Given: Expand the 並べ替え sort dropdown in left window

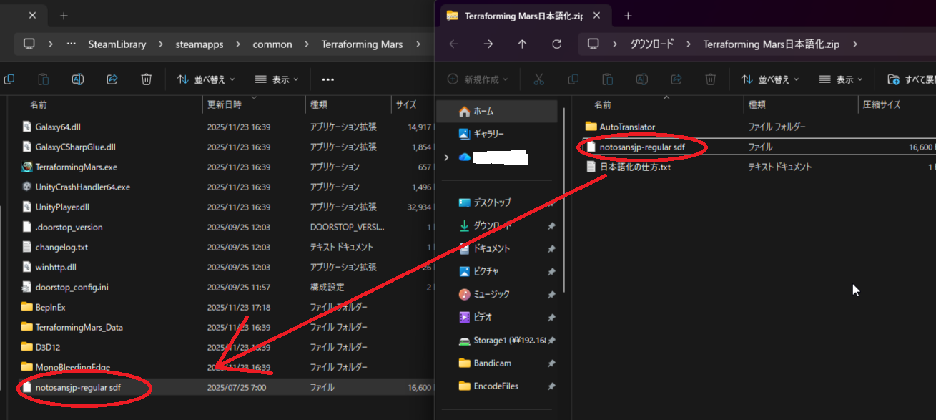Looking at the screenshot, I should point(206,79).
